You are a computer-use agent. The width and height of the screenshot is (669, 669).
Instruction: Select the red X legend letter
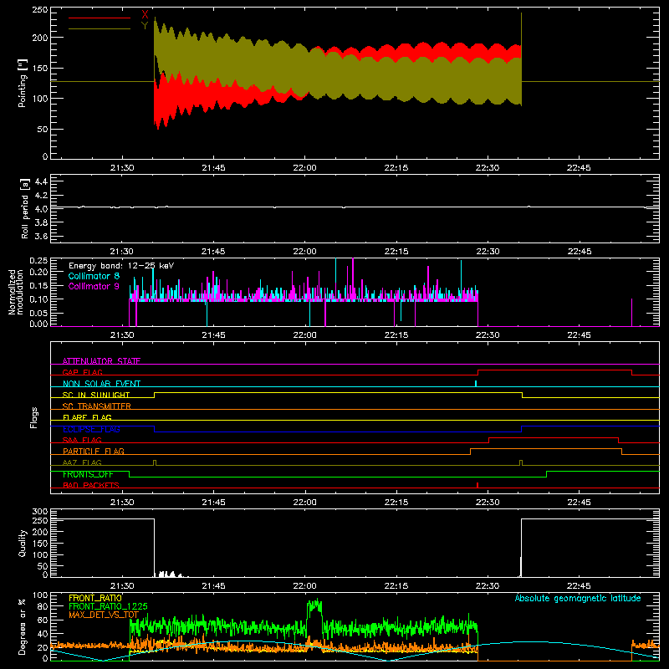(x=145, y=15)
